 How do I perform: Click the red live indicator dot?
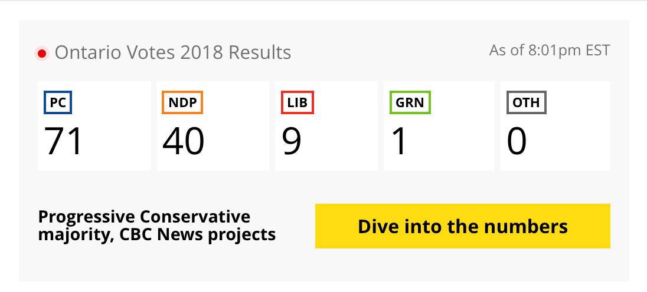click(42, 54)
